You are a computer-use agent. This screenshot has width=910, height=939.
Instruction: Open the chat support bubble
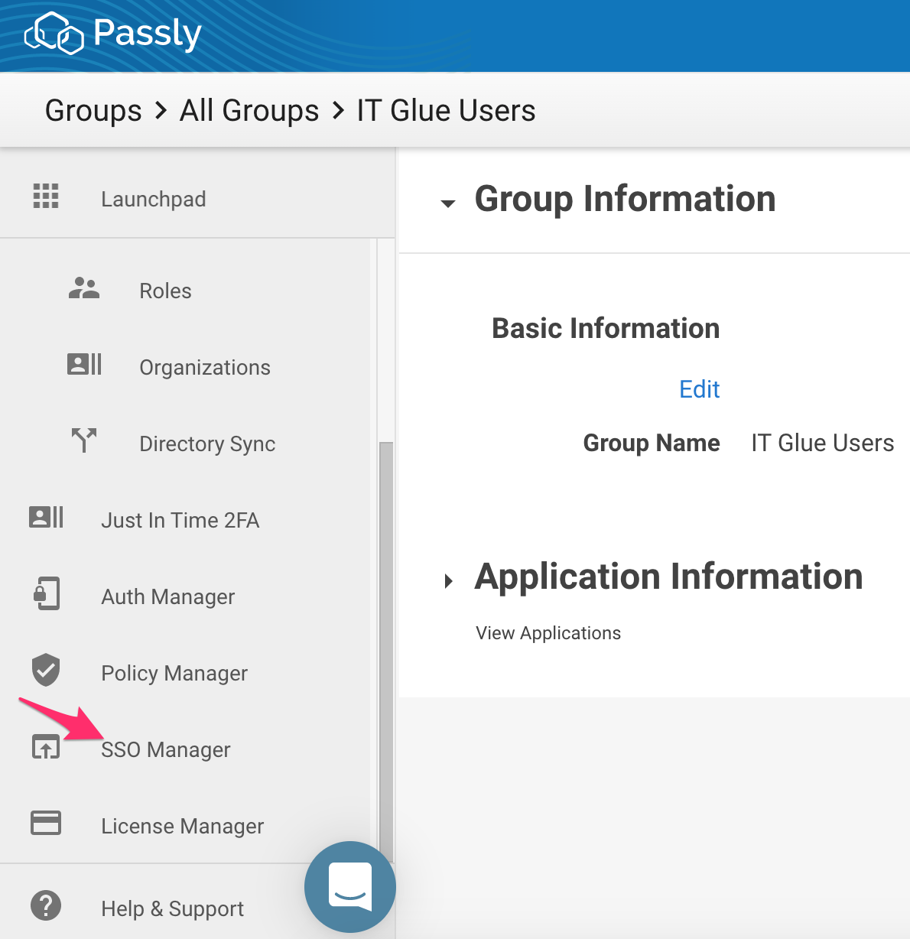[x=350, y=887]
